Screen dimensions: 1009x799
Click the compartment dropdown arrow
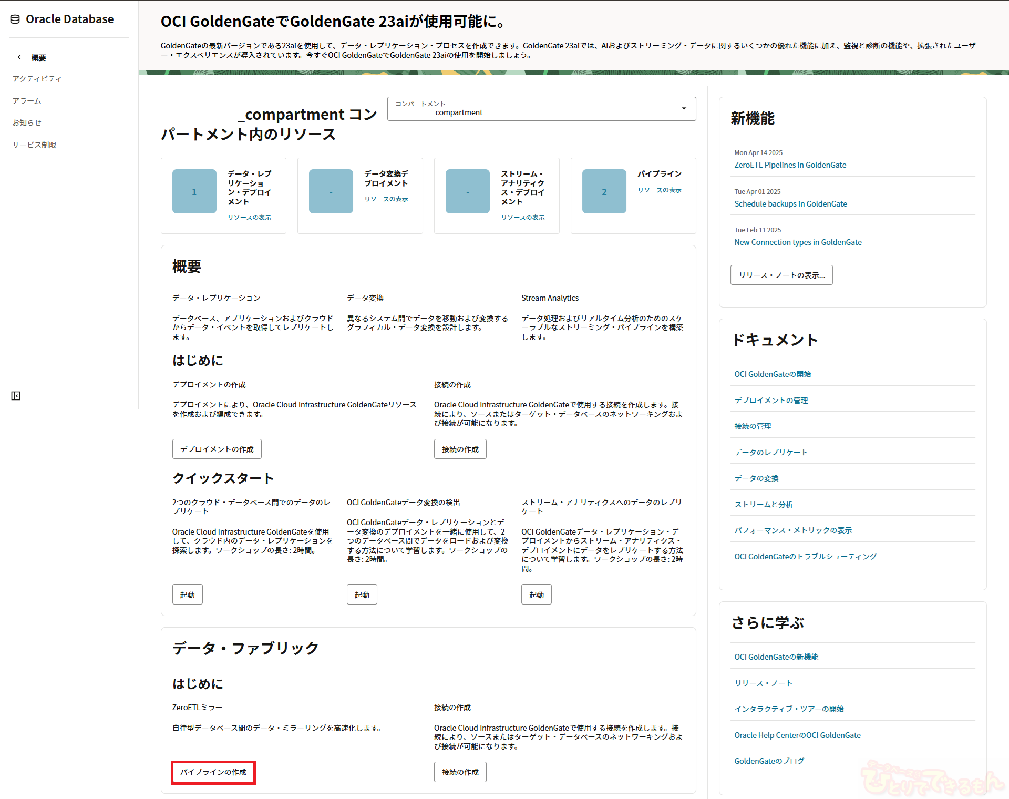[x=684, y=109]
